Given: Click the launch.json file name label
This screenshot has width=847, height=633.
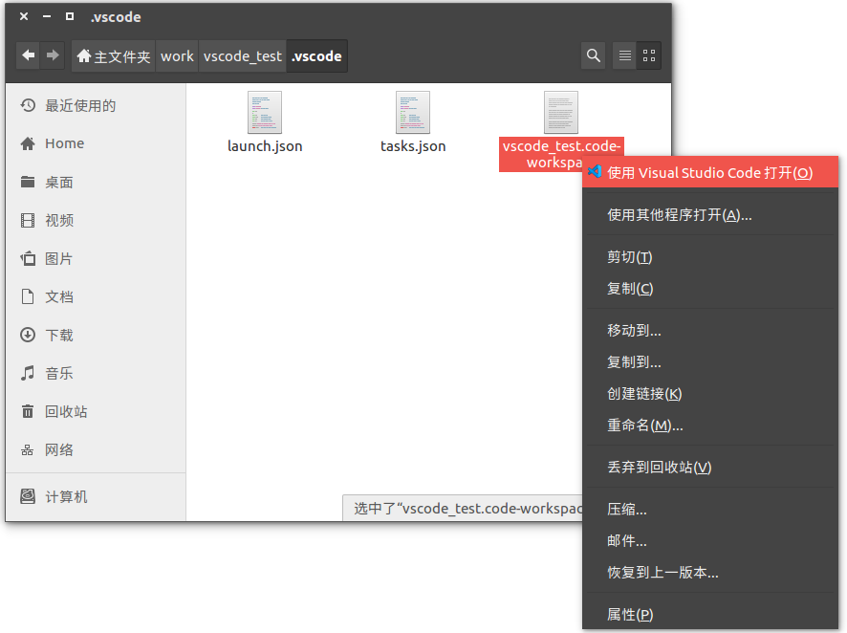Looking at the screenshot, I should click(265, 146).
